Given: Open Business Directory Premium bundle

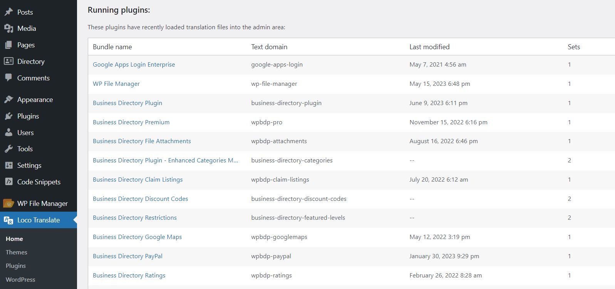Looking at the screenshot, I should click(x=131, y=122).
